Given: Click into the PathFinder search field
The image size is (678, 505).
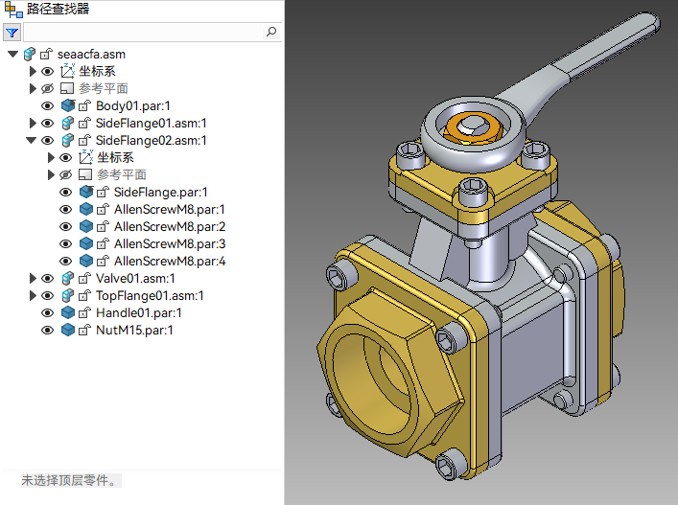Looking at the screenshot, I should 143,32.
